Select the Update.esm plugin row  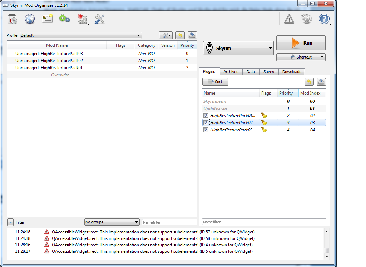click(x=264, y=109)
